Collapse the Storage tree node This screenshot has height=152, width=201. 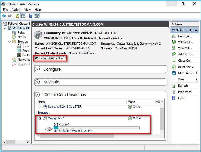click(x=10, y=42)
